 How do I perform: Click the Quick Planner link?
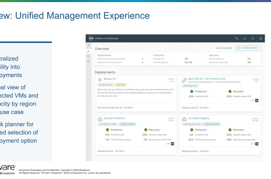point(224,48)
